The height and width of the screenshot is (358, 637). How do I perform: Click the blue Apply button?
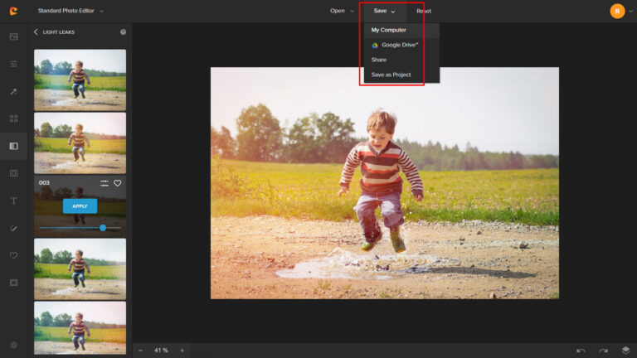click(x=80, y=206)
